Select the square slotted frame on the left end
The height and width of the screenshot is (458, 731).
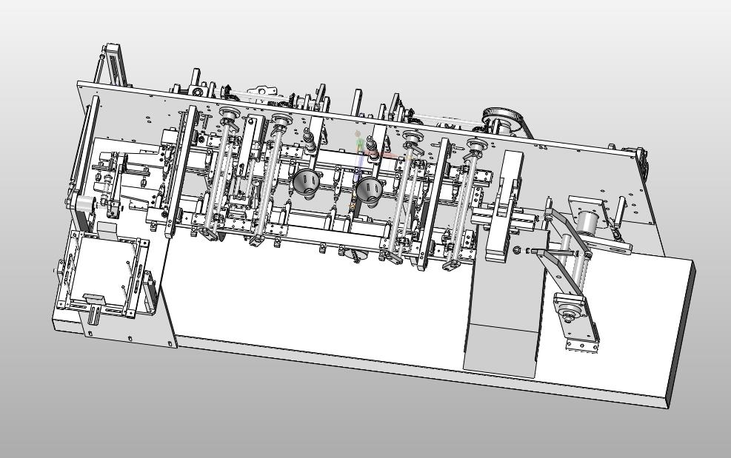click(x=101, y=275)
